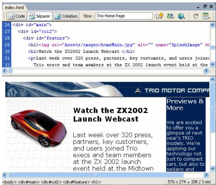The height and width of the screenshot is (185, 216).
Task: Click the div id="main" code line
Action: (x=32, y=25)
